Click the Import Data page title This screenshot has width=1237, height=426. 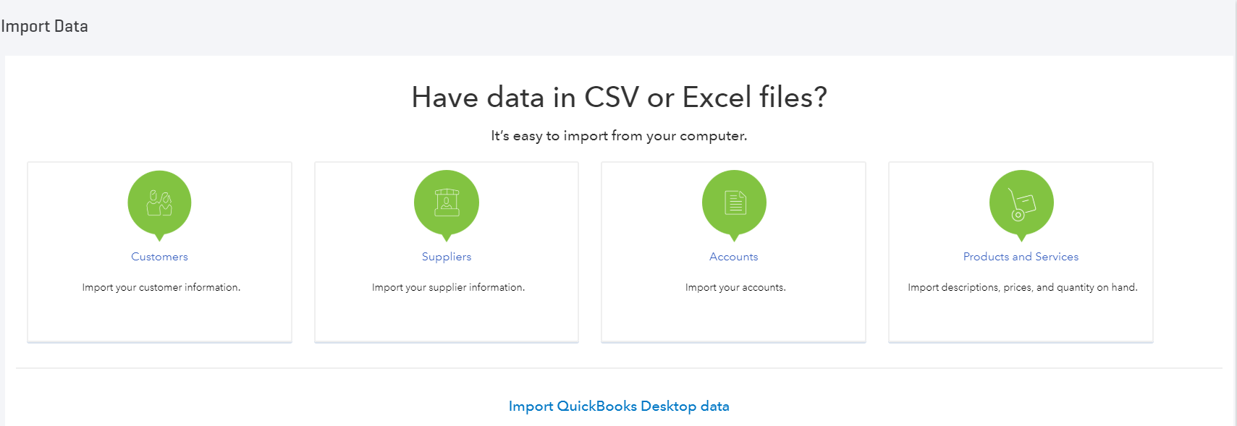click(44, 27)
